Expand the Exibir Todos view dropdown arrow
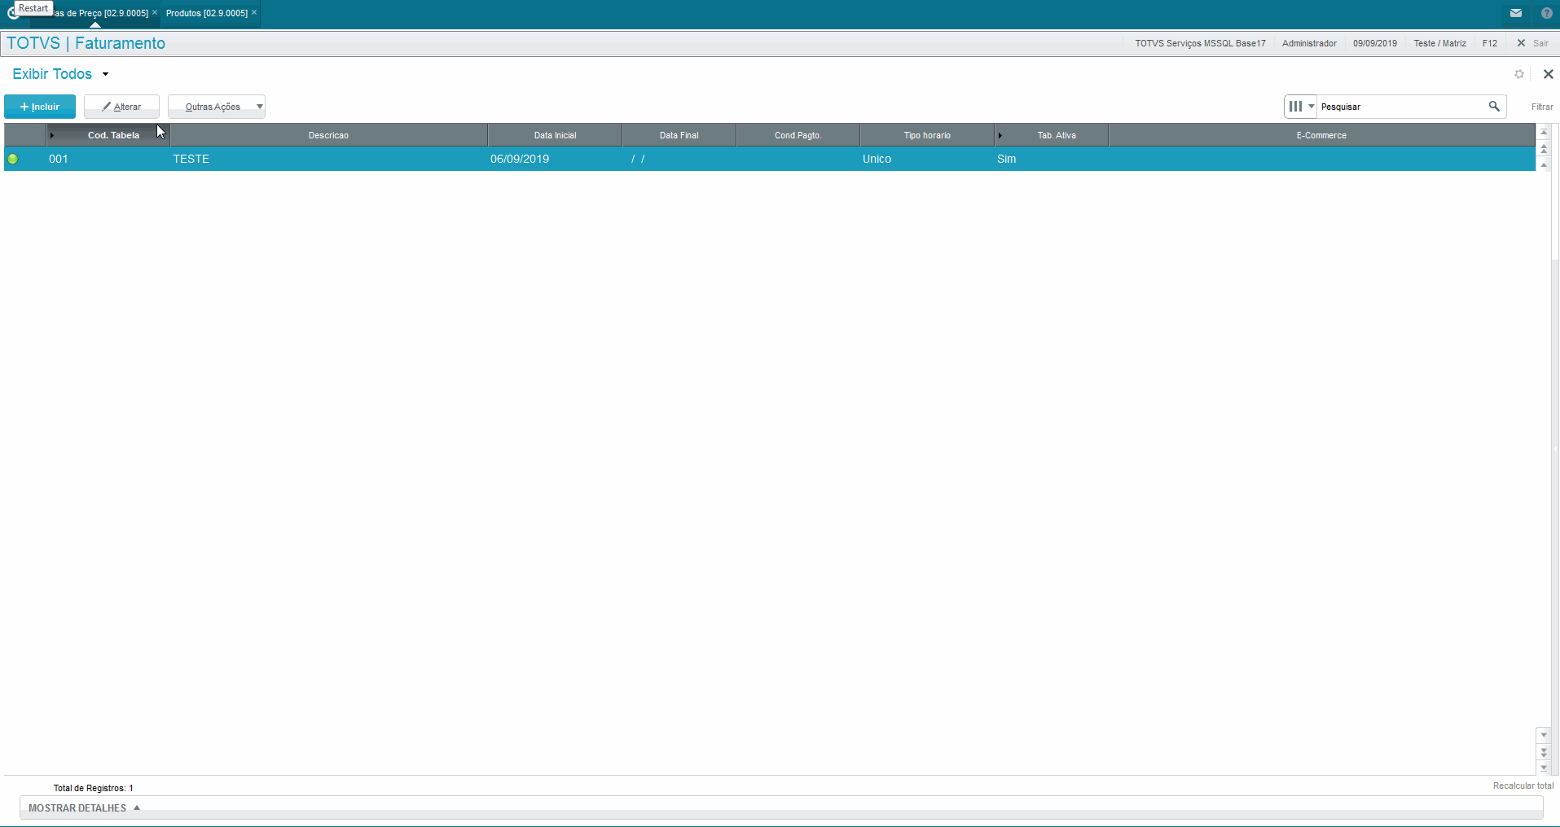This screenshot has width=1560, height=827. tap(105, 74)
